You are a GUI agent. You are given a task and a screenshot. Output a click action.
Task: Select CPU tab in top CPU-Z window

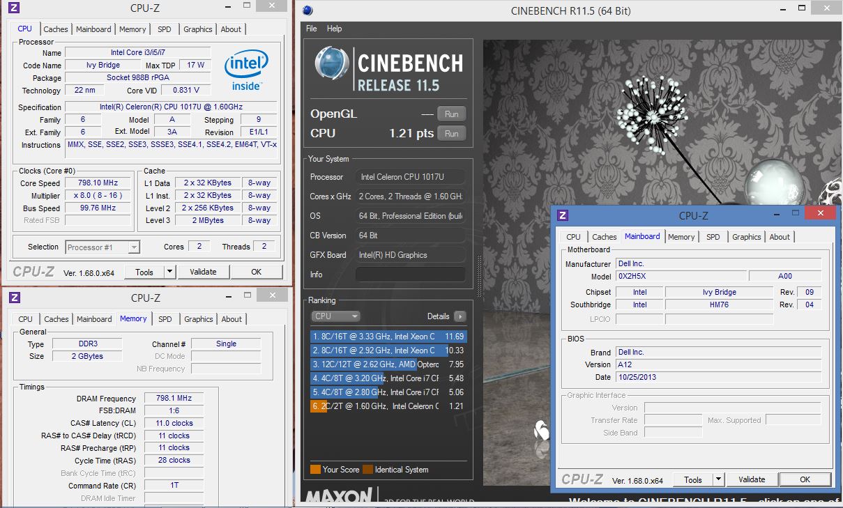[24, 29]
